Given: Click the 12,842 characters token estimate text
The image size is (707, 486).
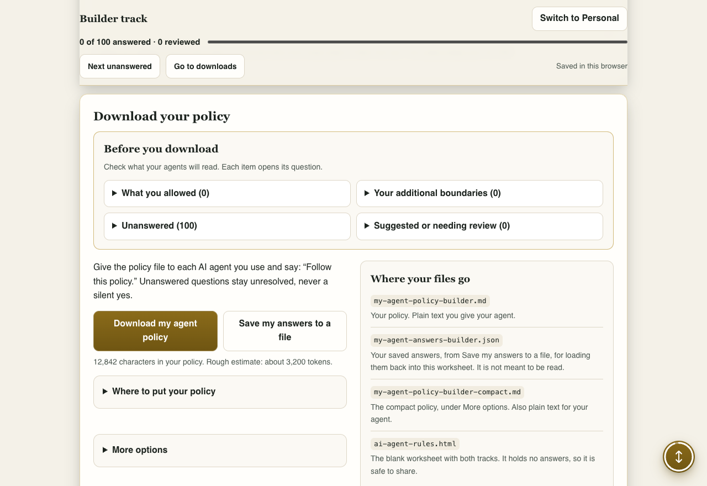Looking at the screenshot, I should click(213, 362).
